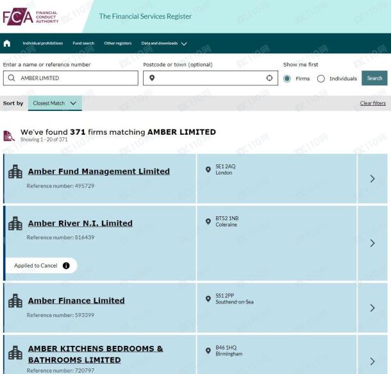Click Showing 1 - 20 of 371 text
The height and width of the screenshot is (374, 391).
[x=44, y=140]
